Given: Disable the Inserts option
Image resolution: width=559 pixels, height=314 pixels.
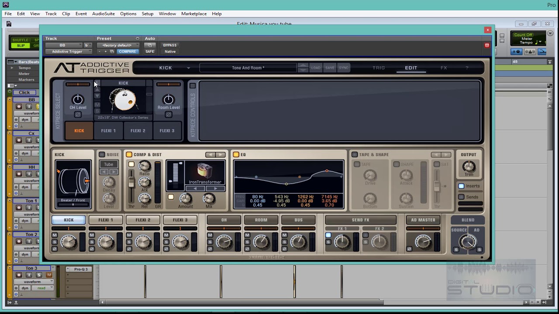Looking at the screenshot, I should tap(461, 186).
